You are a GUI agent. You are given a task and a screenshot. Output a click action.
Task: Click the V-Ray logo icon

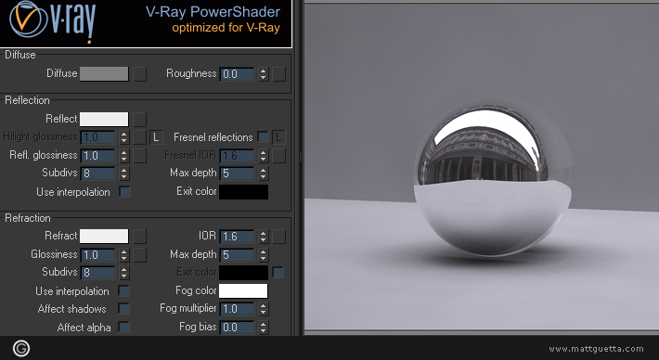tap(28, 19)
